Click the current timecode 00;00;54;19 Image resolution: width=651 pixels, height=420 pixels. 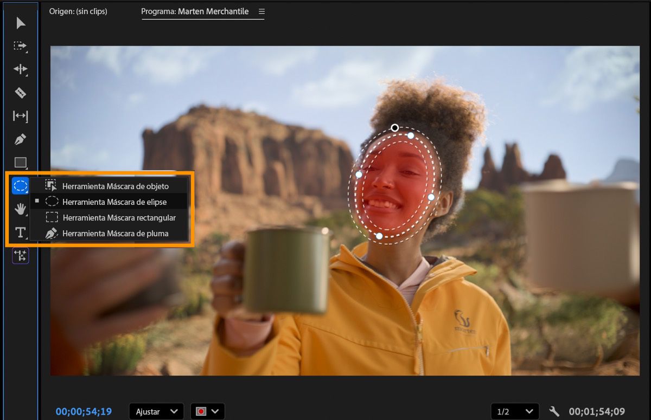(84, 411)
